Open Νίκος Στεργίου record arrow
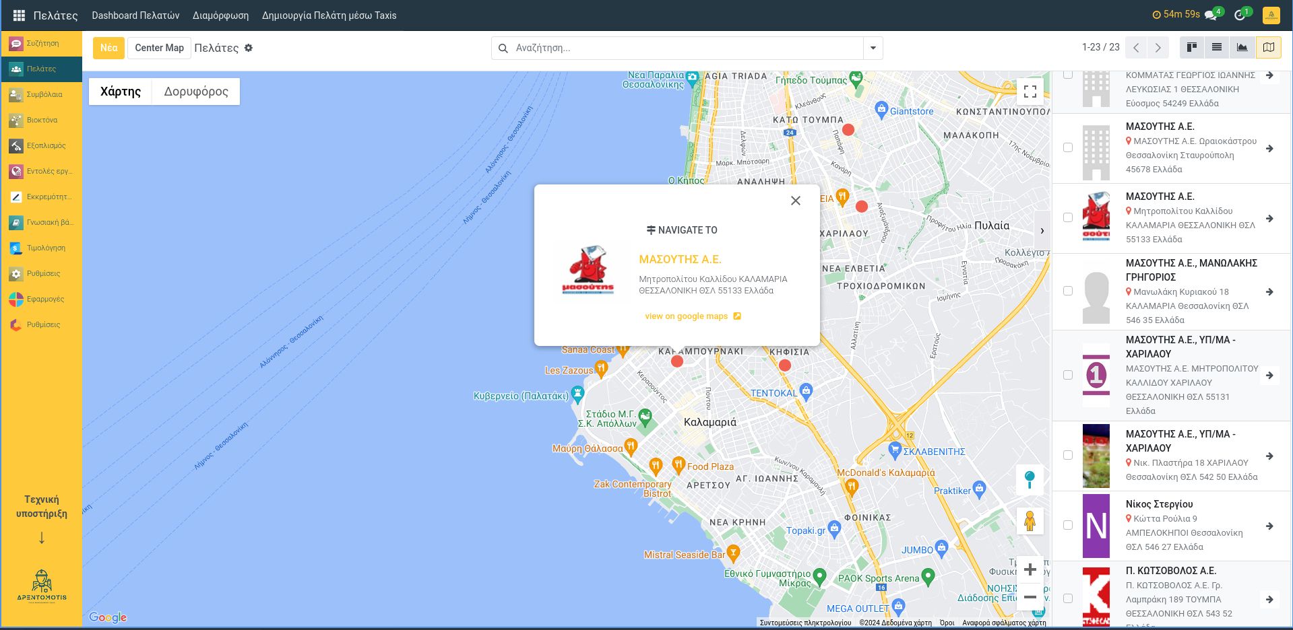This screenshot has width=1293, height=630. coord(1269,526)
